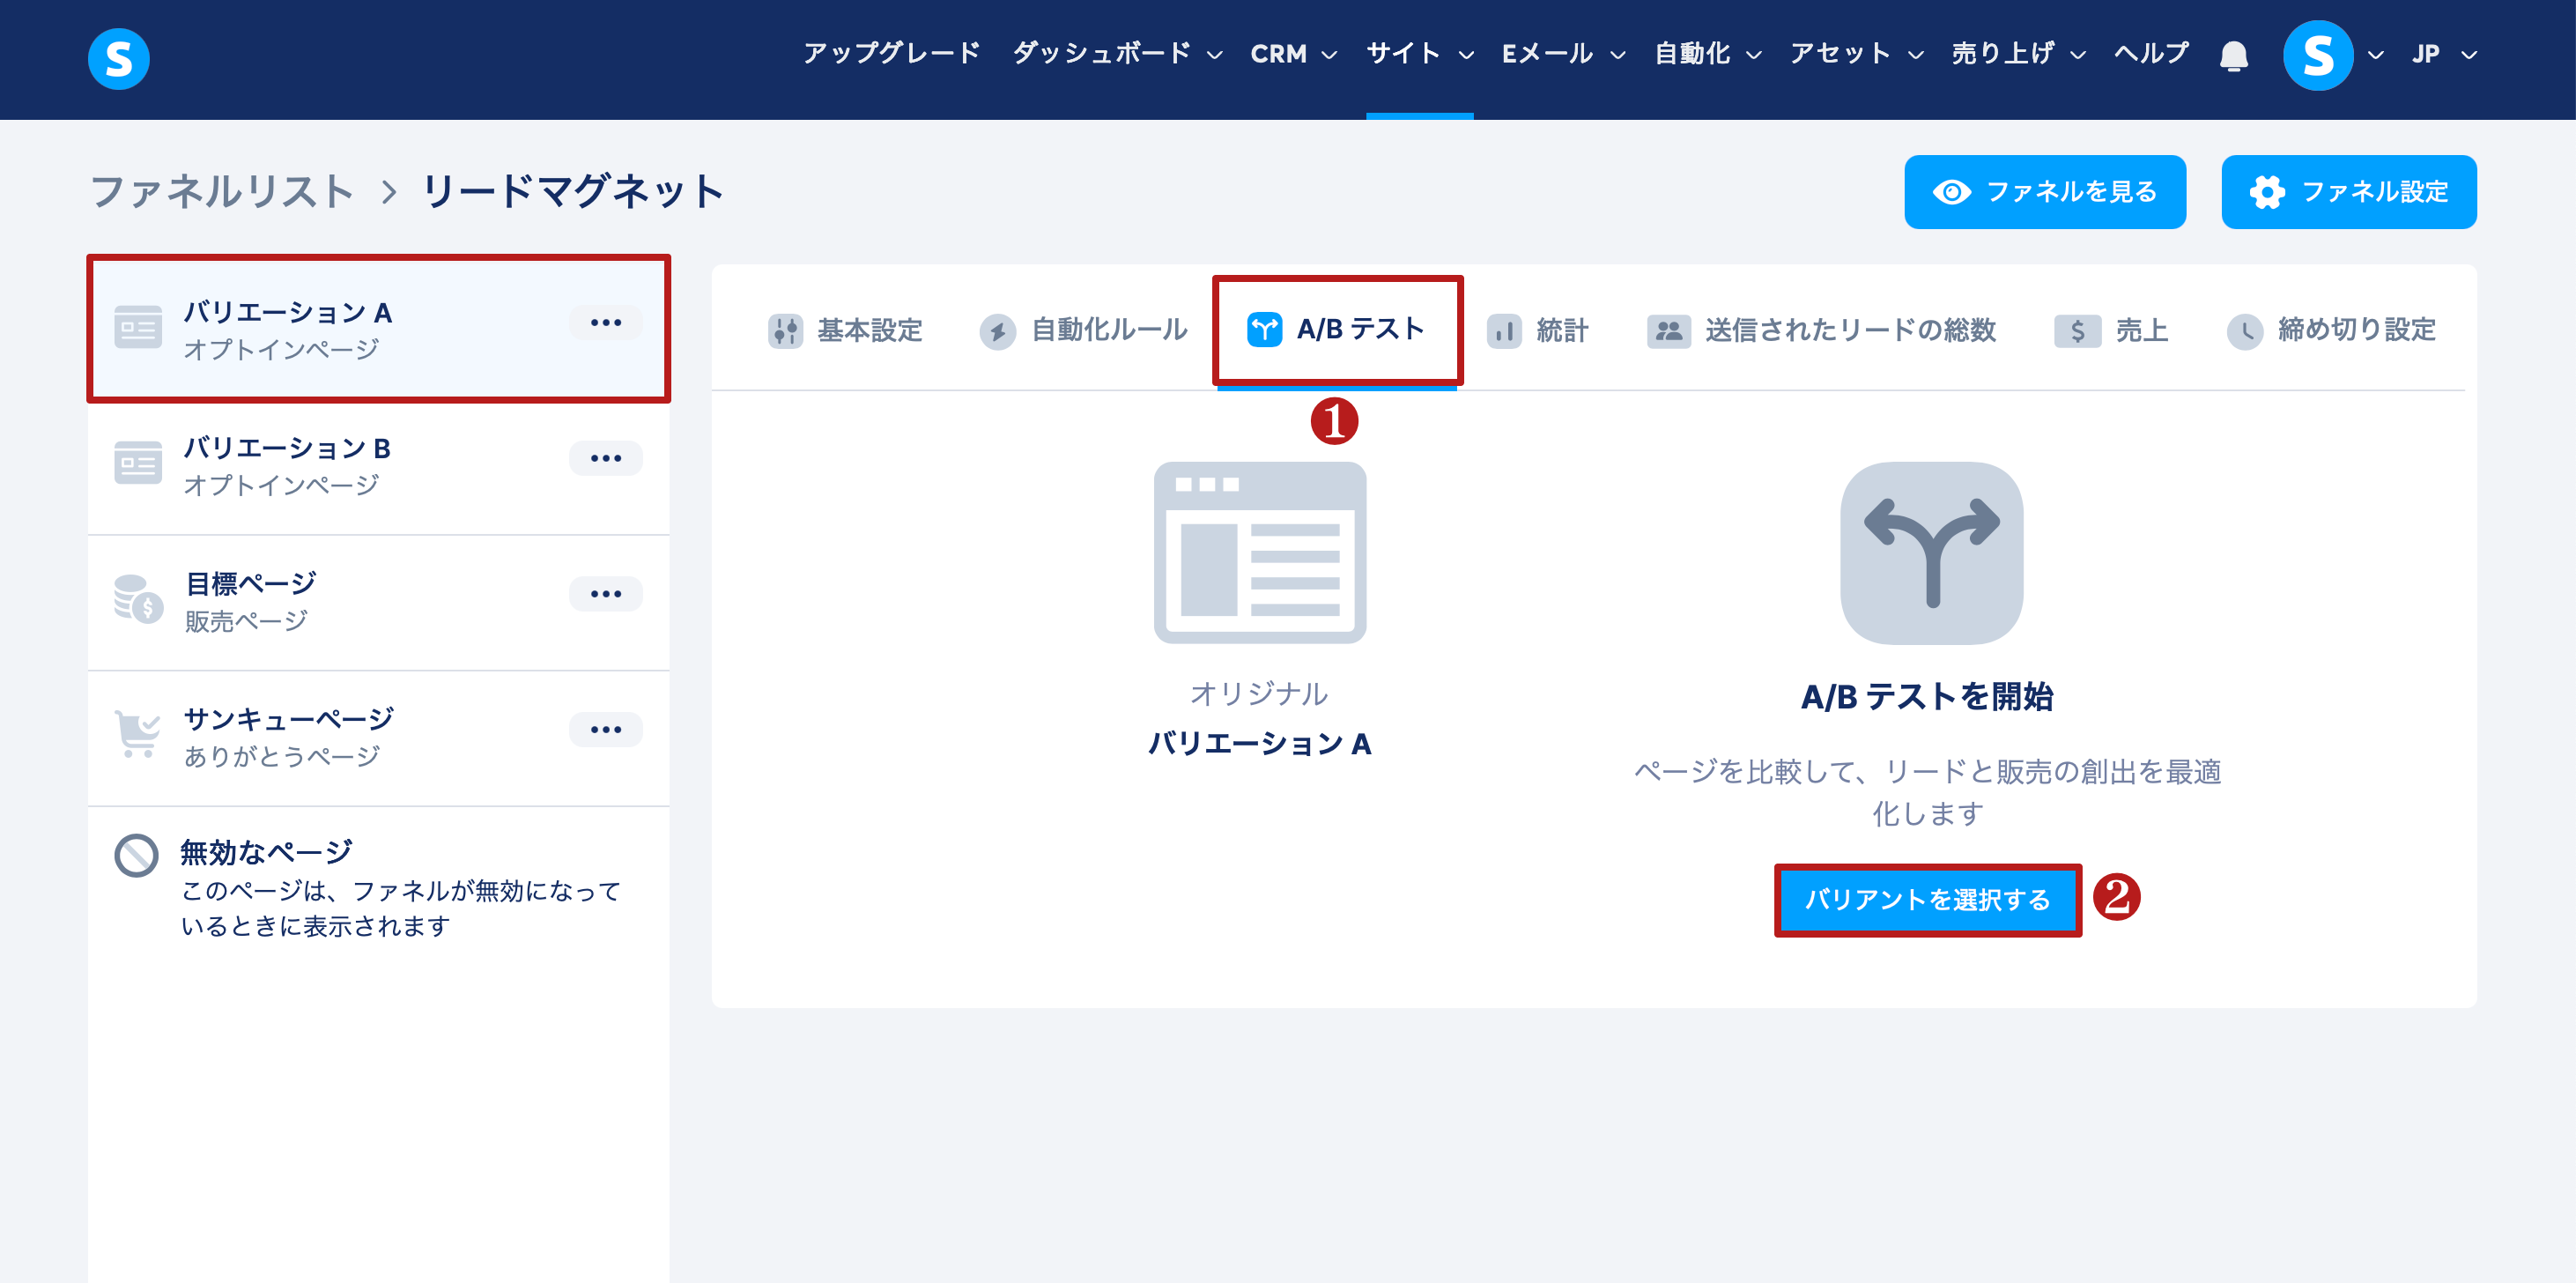Open the 締め切り設定 tab
The image size is (2576, 1283).
[2331, 330]
